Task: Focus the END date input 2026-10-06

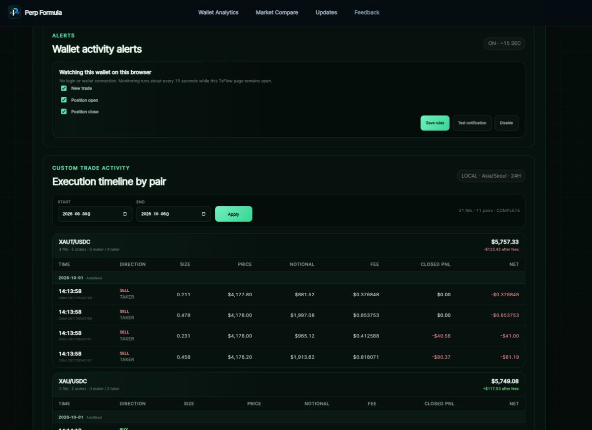Action: 174,214
